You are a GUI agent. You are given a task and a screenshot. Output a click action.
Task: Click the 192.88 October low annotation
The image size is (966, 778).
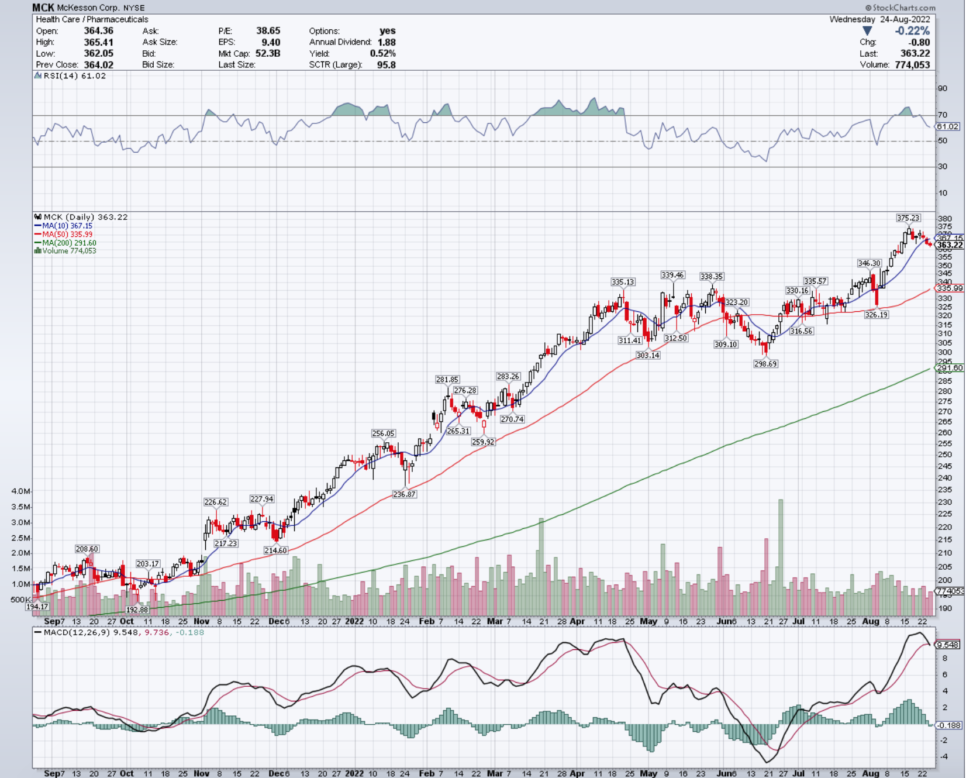point(137,610)
